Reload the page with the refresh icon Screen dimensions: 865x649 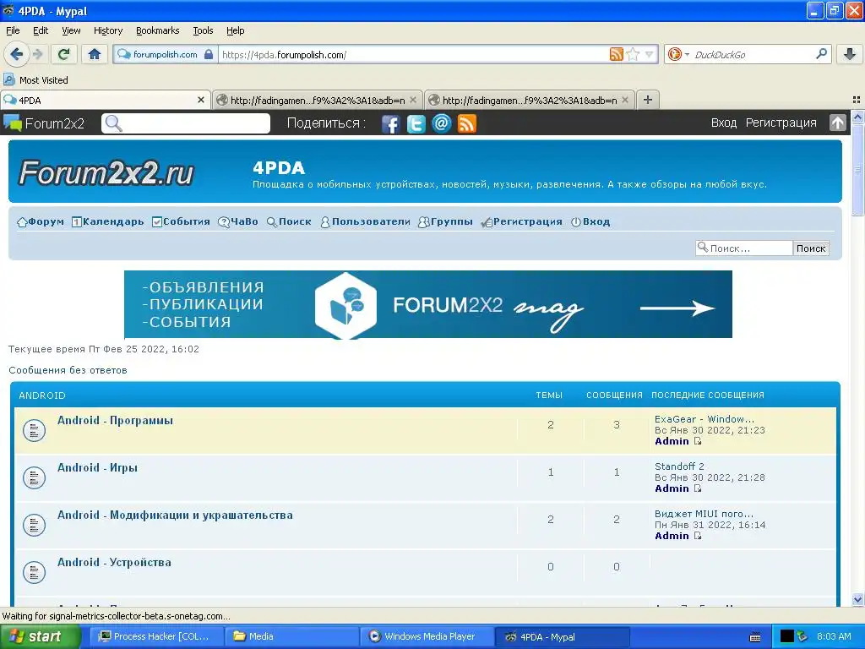(x=64, y=54)
